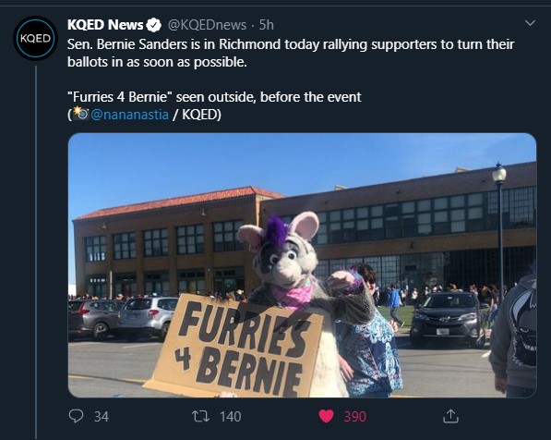Retweet using the retweet arrows icon
The width and height of the screenshot is (551, 440).
point(200,416)
